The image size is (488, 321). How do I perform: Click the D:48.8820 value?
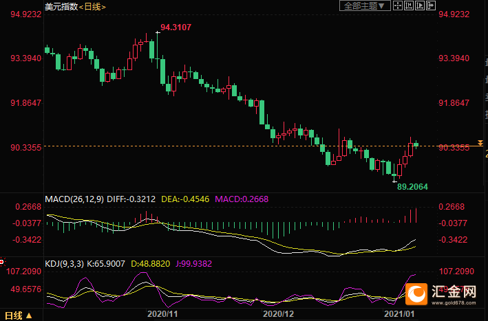[x=150, y=264]
